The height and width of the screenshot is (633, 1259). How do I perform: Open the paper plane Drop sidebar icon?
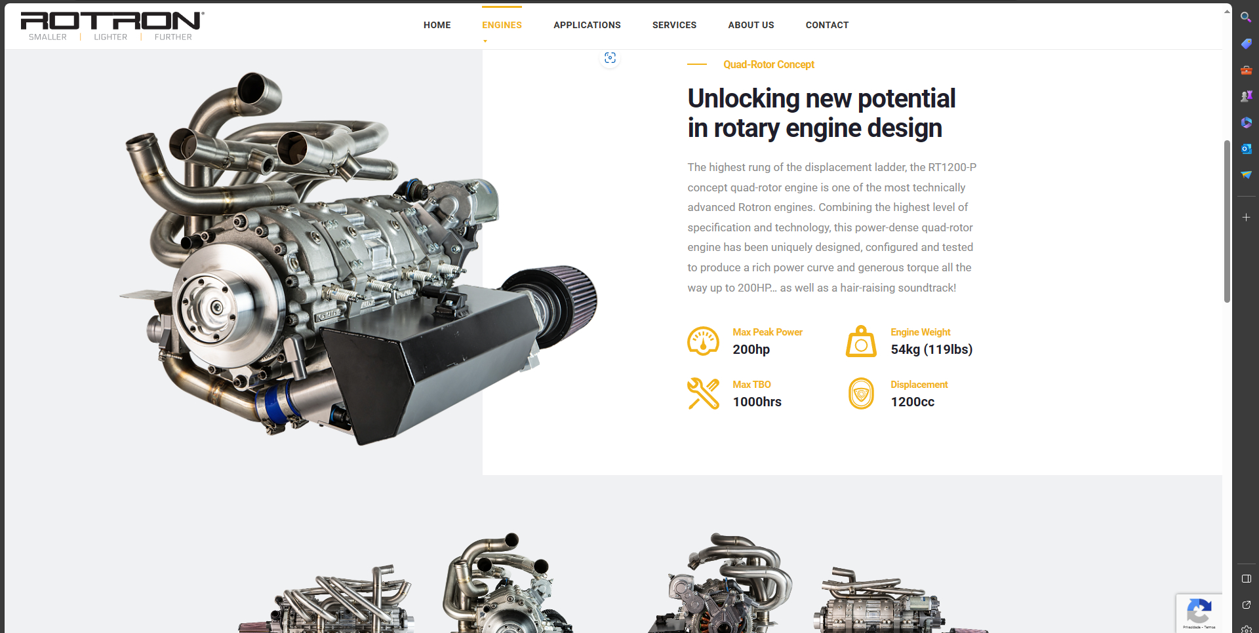click(x=1246, y=175)
